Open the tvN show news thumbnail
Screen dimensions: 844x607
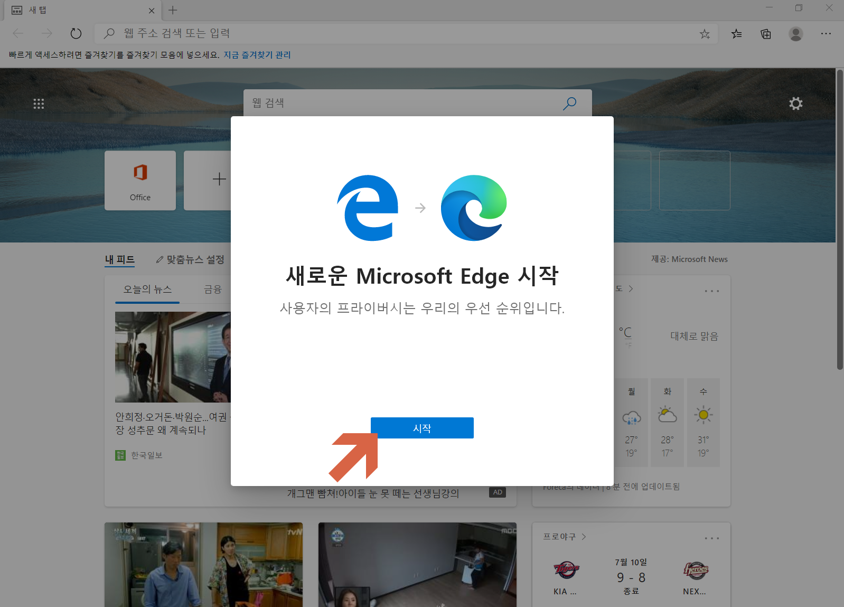coord(203,565)
